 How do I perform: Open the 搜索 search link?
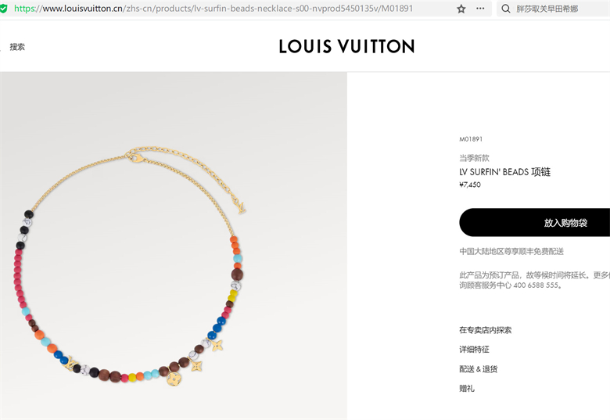pos(17,47)
